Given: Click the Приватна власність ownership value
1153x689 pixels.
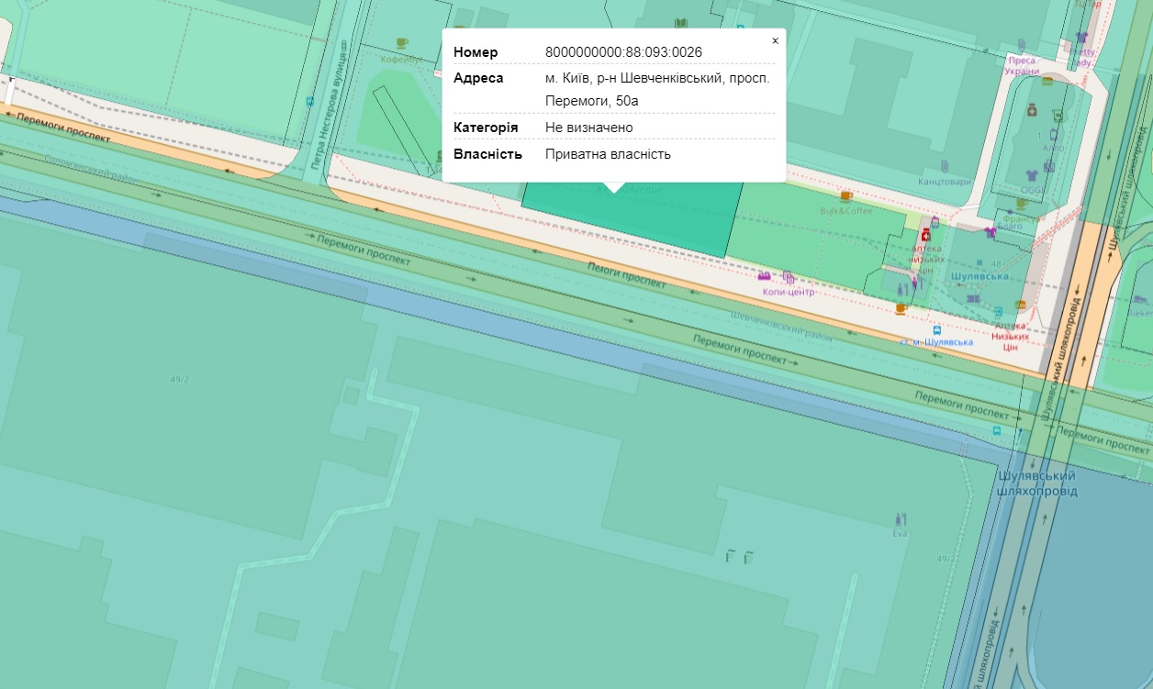Looking at the screenshot, I should 608,154.
